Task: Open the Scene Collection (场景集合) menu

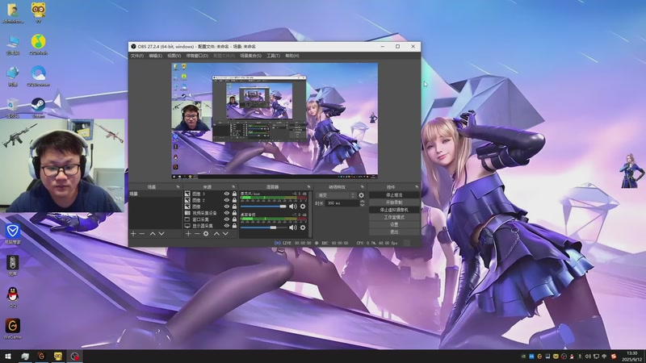Action: (x=250, y=56)
